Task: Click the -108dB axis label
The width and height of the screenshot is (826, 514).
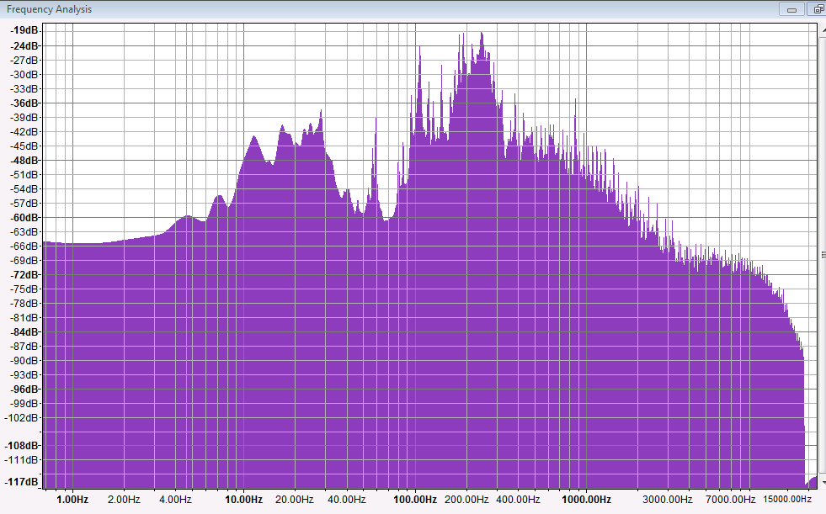Action: [x=23, y=445]
